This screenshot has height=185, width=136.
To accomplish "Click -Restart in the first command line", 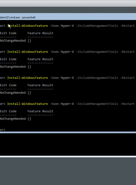I will pos(127,26).
